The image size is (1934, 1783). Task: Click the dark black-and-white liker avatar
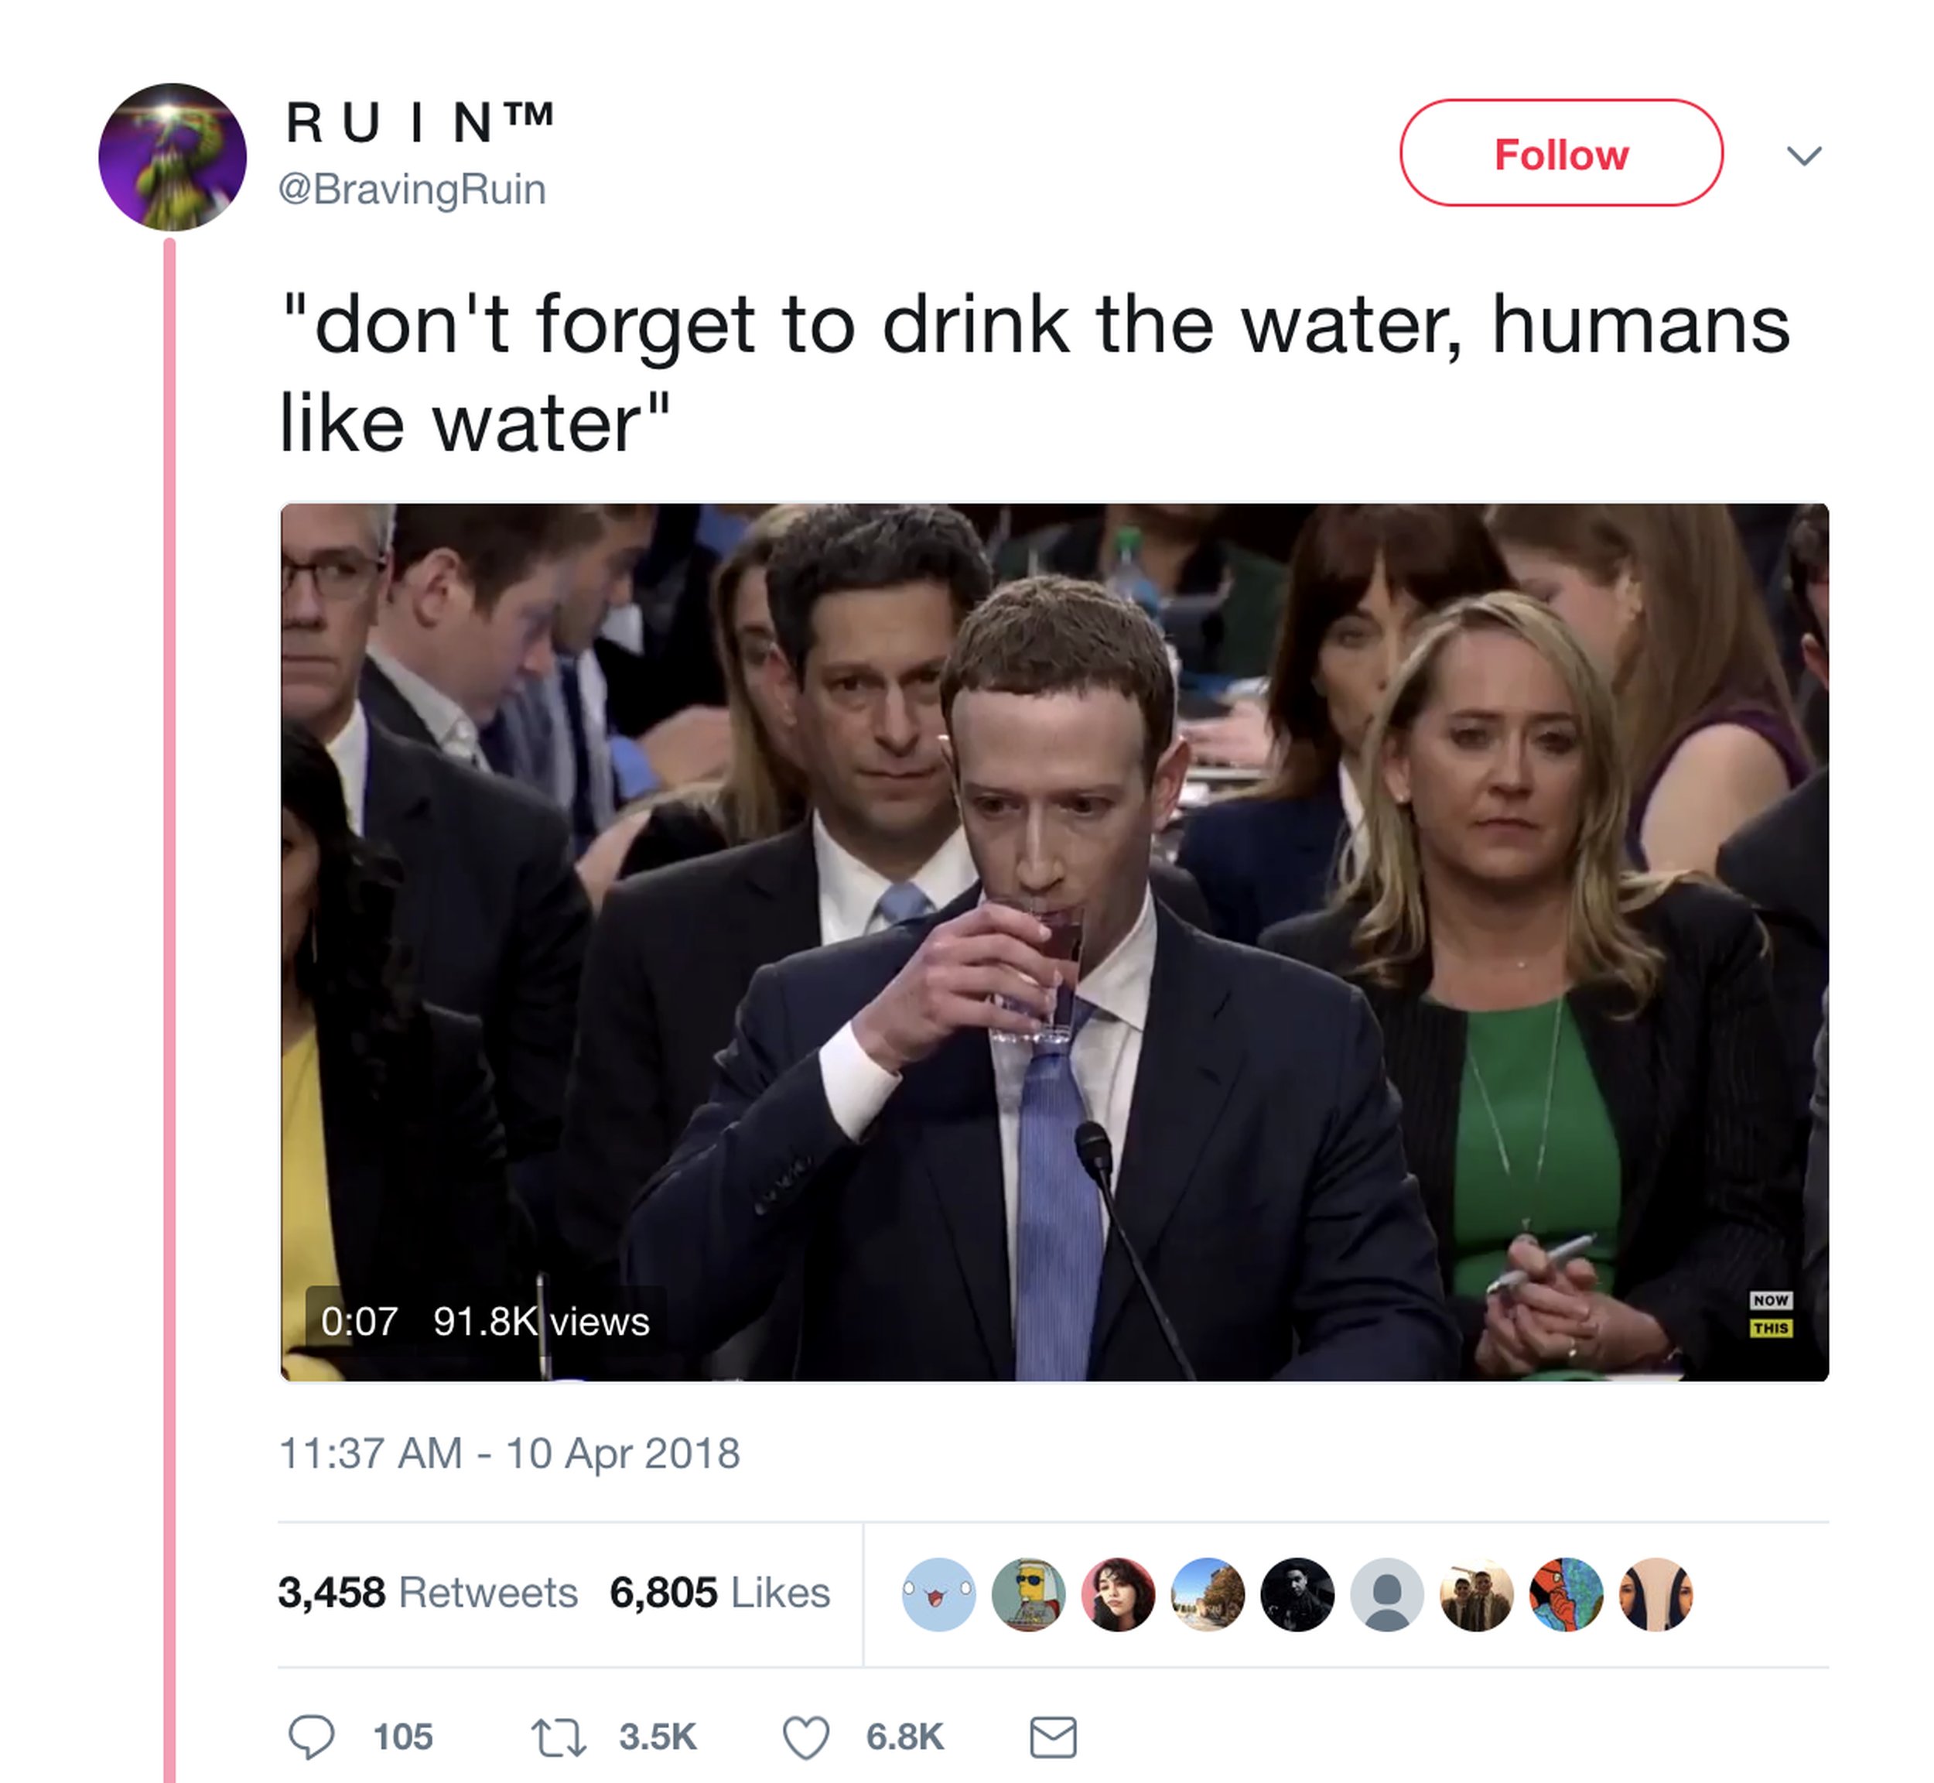pos(1297,1594)
